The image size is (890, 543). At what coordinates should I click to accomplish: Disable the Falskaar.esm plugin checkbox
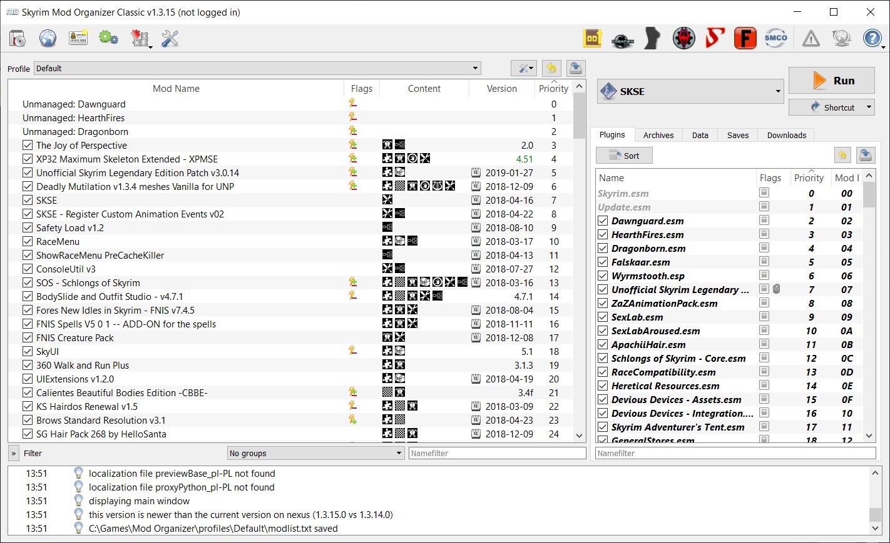click(x=603, y=262)
